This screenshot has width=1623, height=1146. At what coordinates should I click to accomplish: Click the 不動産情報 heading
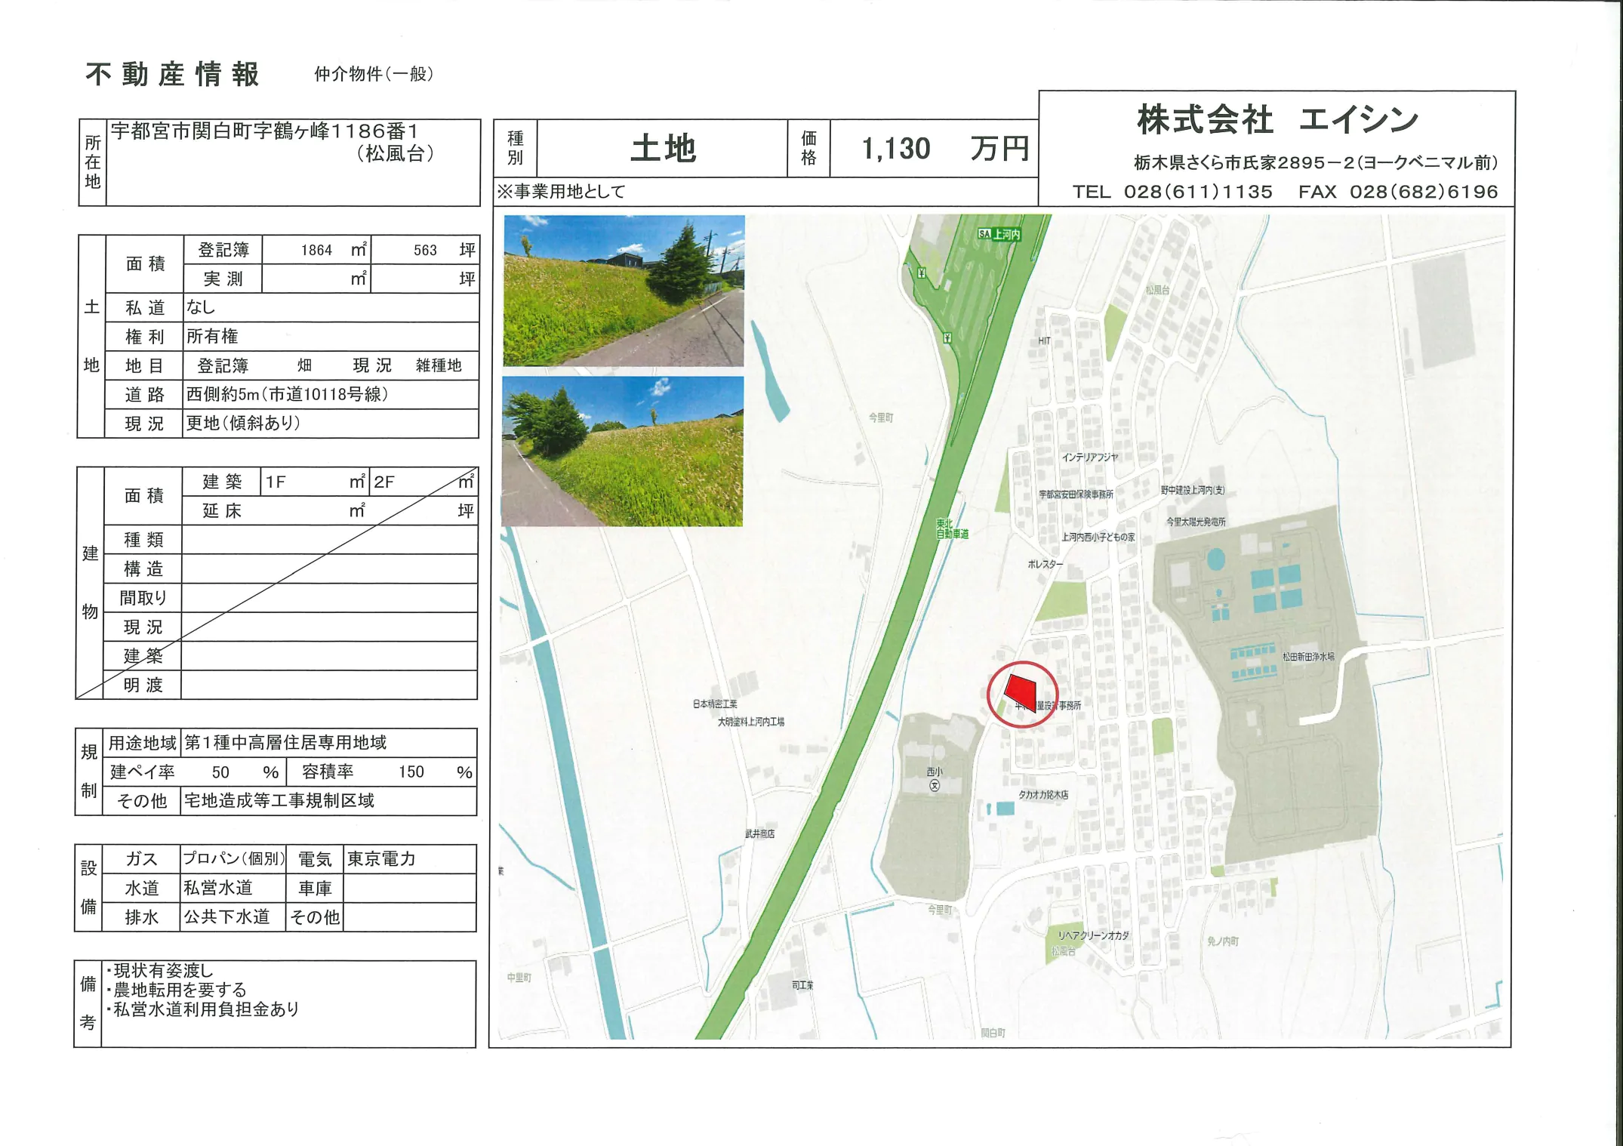tap(173, 74)
